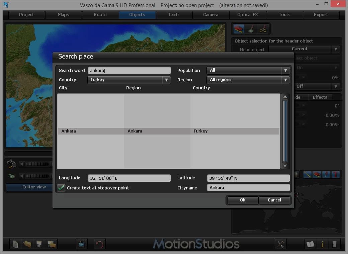The width and height of the screenshot is (348, 254).
Task: Open the Off dropdown in right panel
Action: click(x=317, y=86)
